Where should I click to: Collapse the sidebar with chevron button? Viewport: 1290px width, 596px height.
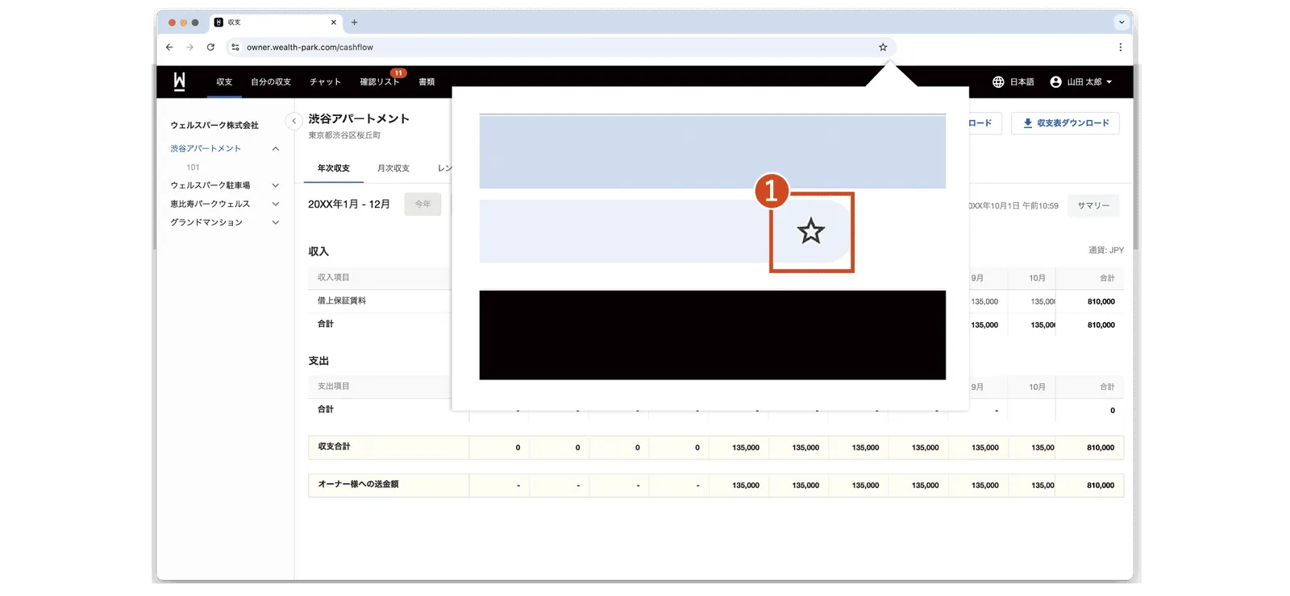(x=294, y=121)
